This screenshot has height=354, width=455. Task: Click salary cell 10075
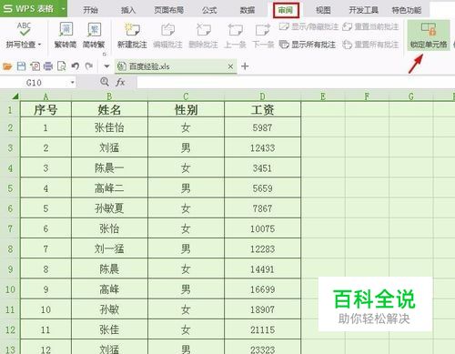point(263,228)
